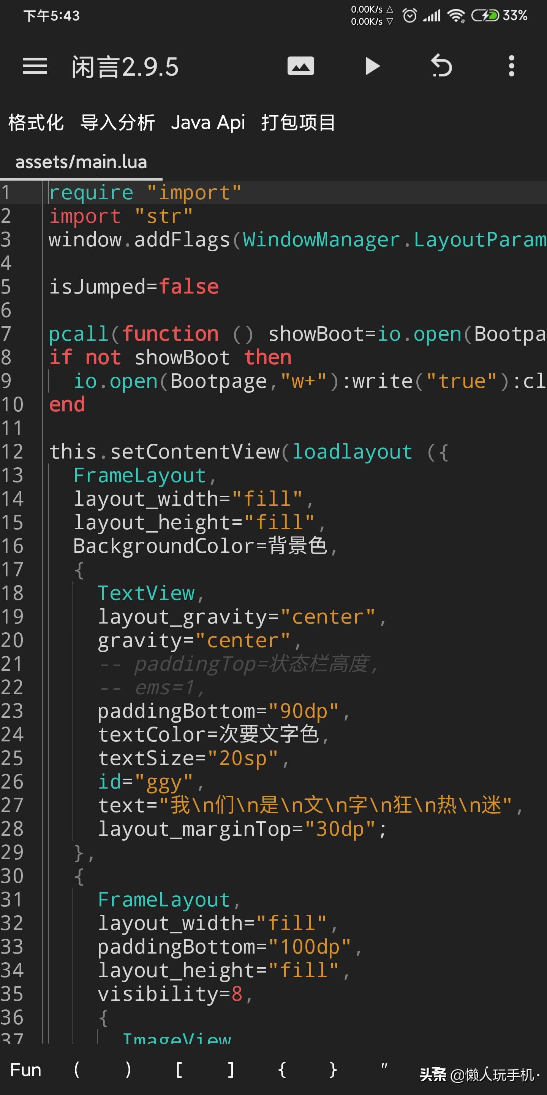
Task: Tap the 'if not showBoot then' line
Action: [x=170, y=357]
